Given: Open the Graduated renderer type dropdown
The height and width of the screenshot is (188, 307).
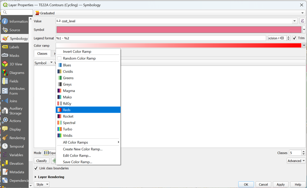Looking at the screenshot, I should 169,13.
